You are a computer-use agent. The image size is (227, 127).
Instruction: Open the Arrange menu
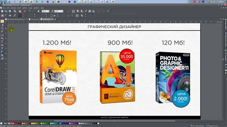click(x=13, y=8)
